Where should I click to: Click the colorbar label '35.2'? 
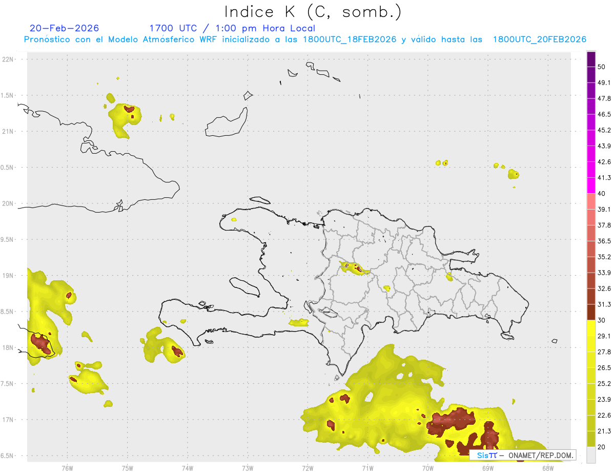click(604, 257)
